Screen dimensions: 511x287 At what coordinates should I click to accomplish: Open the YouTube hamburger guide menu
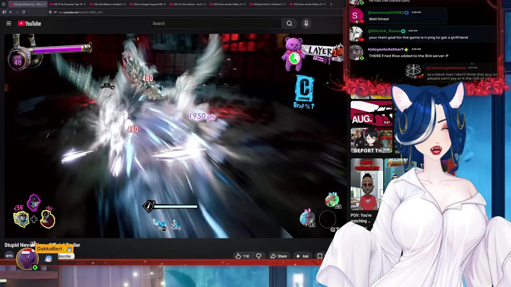9,24
